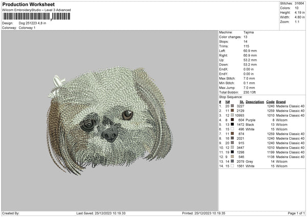Select the brown swatch for stop 2

pos(232,111)
